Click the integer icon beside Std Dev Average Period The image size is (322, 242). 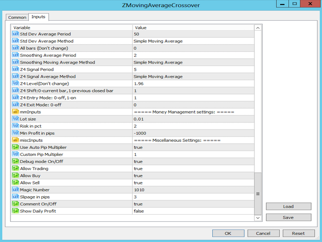pos(16,34)
